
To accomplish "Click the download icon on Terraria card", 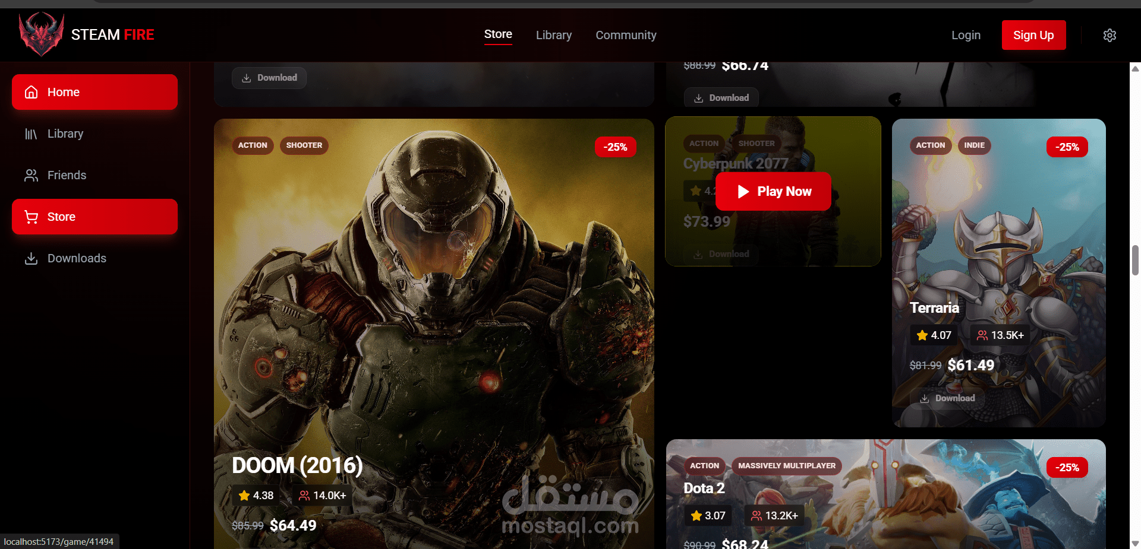I will click(925, 398).
